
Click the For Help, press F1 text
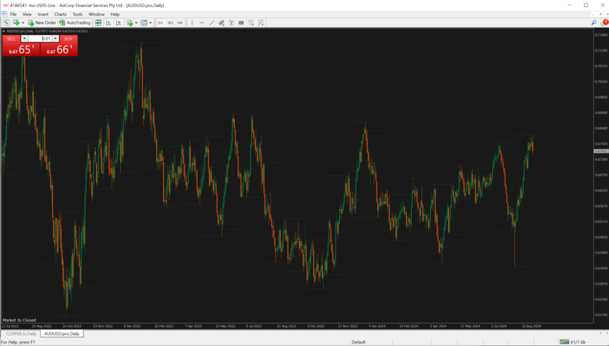(18, 342)
